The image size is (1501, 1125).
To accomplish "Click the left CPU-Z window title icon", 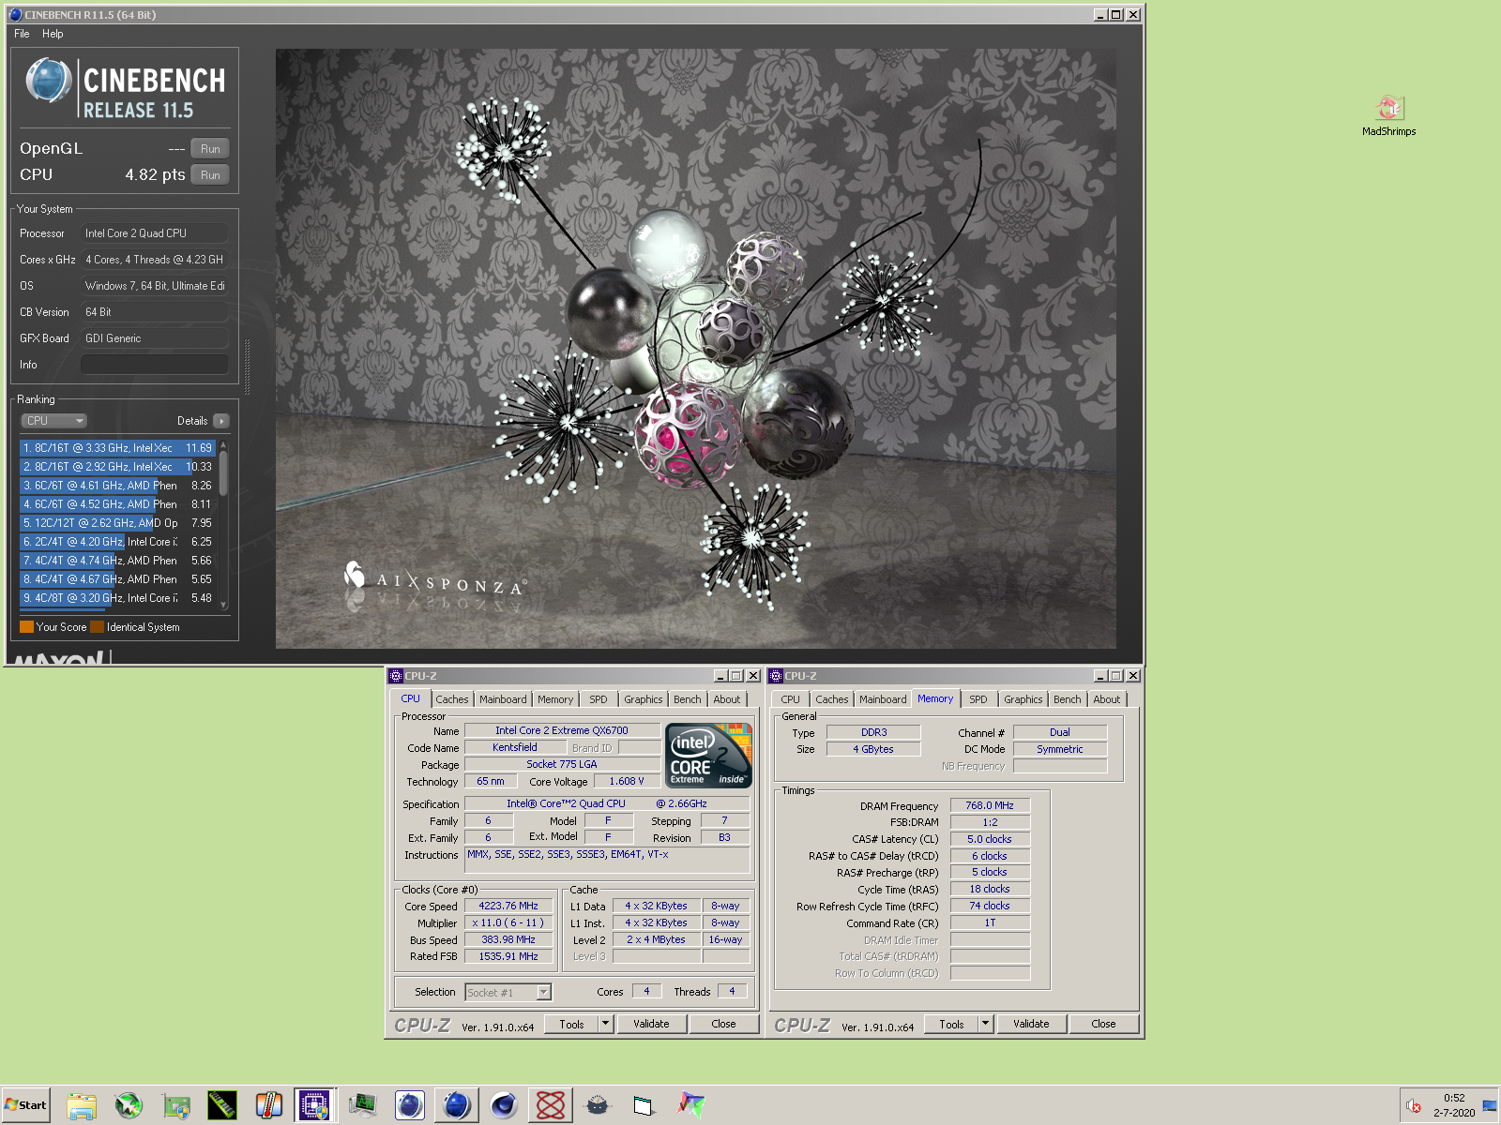I will 396,675.
